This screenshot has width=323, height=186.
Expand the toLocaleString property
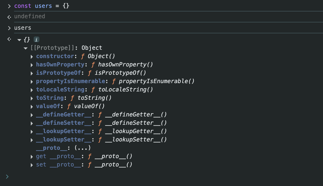click(x=32, y=90)
